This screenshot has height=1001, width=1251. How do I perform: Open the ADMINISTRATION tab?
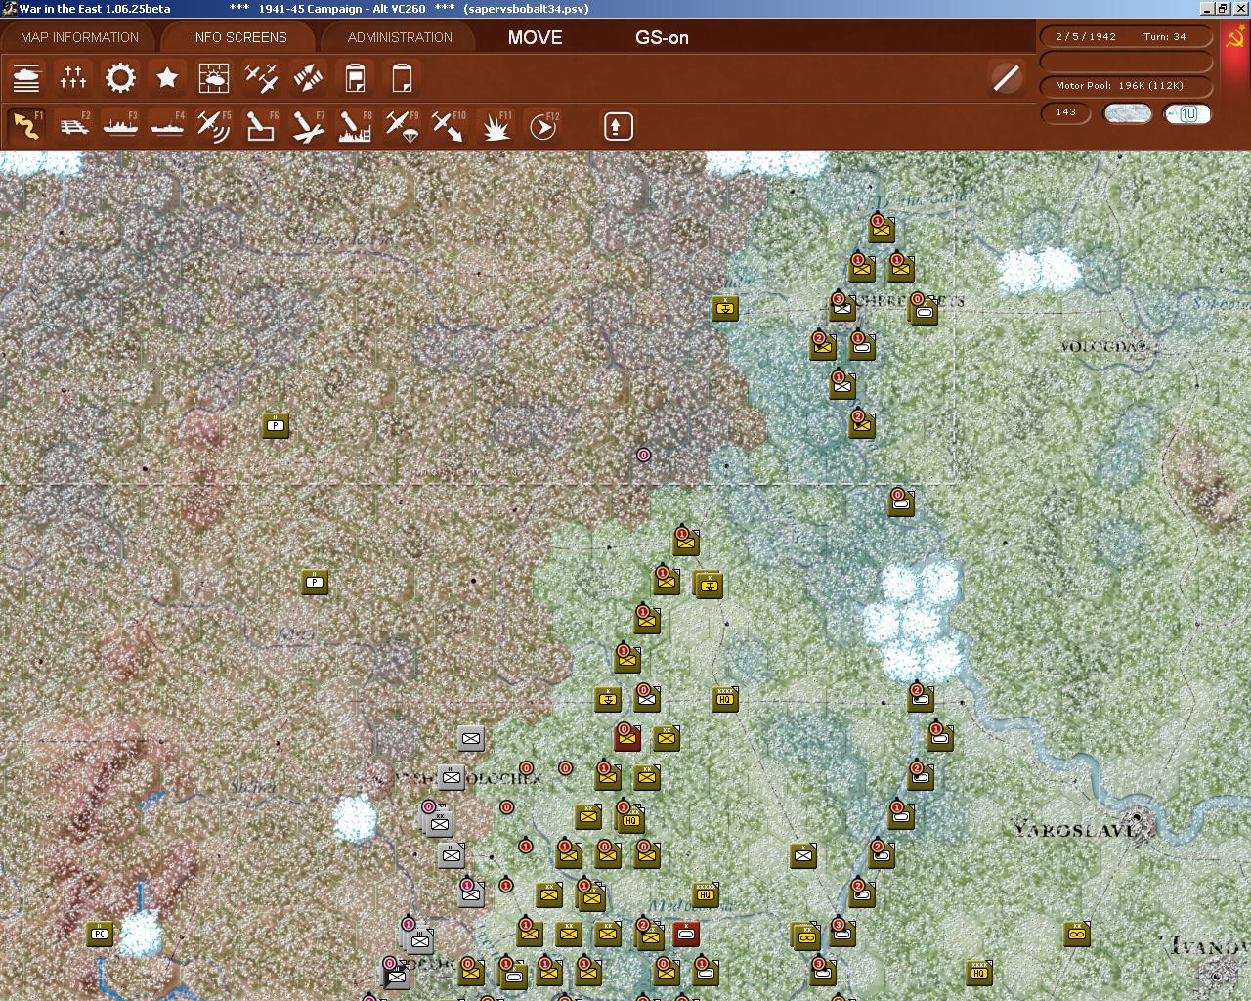400,37
